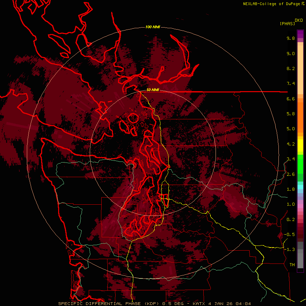Click the TH threshold label
The width and height of the screenshot is (306, 306).
click(292, 265)
